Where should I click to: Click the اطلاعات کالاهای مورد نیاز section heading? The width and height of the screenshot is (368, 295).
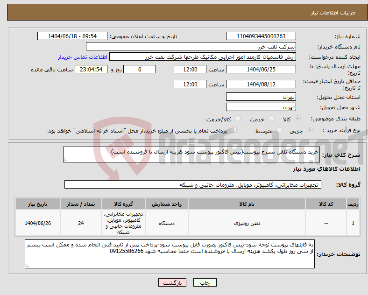pos(326,169)
